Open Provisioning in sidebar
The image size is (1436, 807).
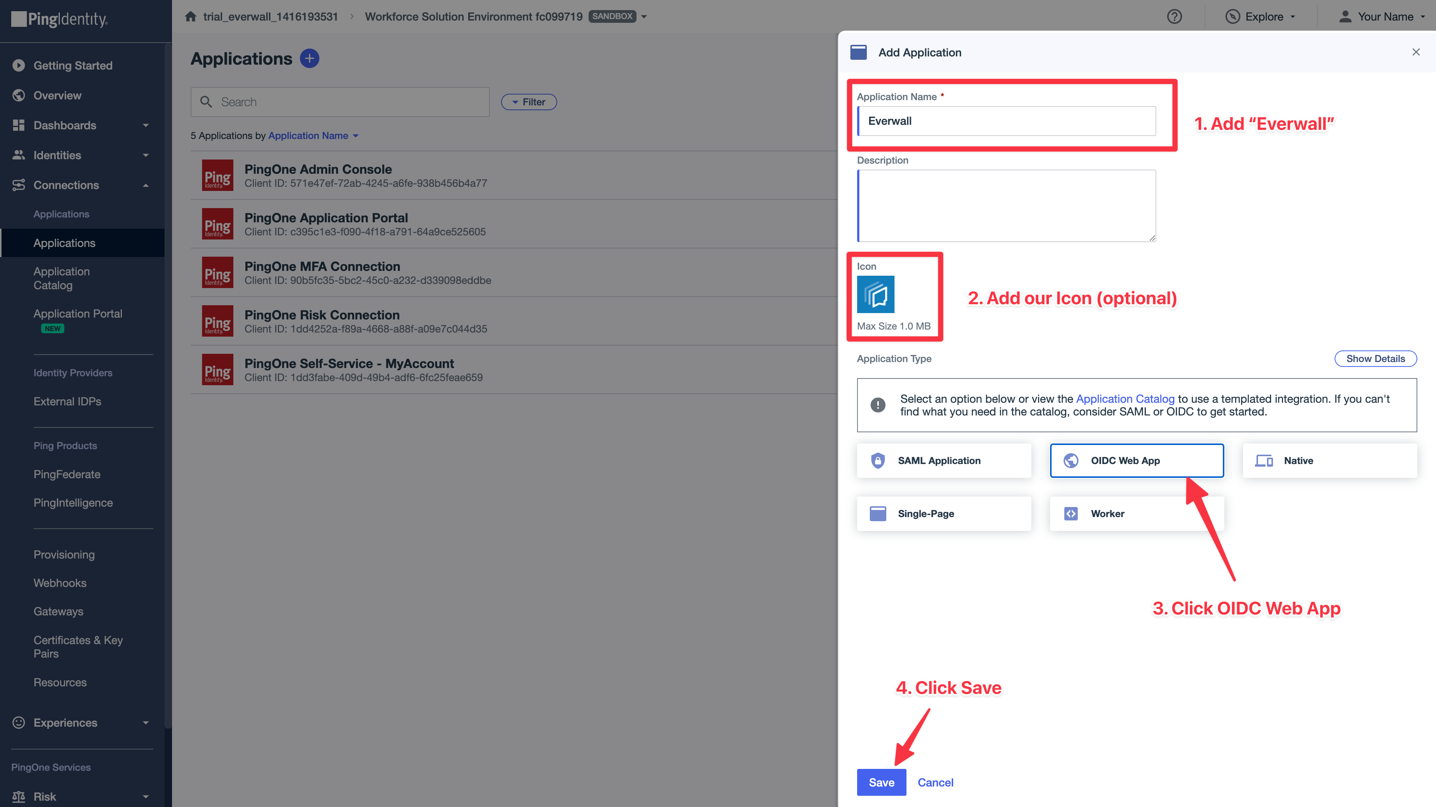[x=64, y=555]
